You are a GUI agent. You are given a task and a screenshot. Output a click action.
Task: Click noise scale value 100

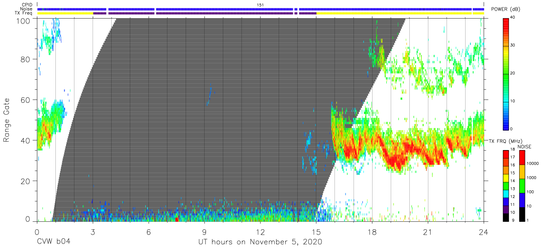point(530,192)
